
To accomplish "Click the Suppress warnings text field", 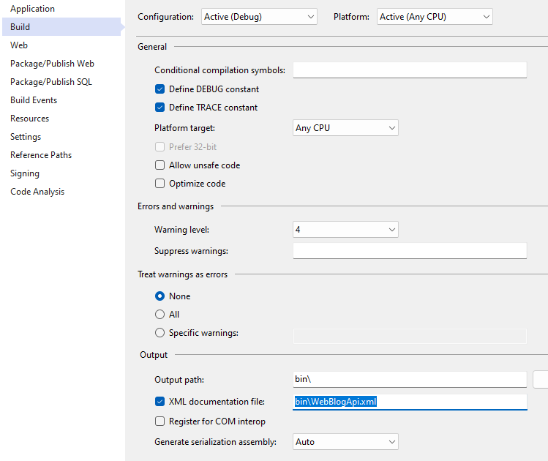I will click(410, 251).
